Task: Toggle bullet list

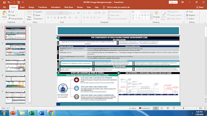Action: click(x=84, y=13)
